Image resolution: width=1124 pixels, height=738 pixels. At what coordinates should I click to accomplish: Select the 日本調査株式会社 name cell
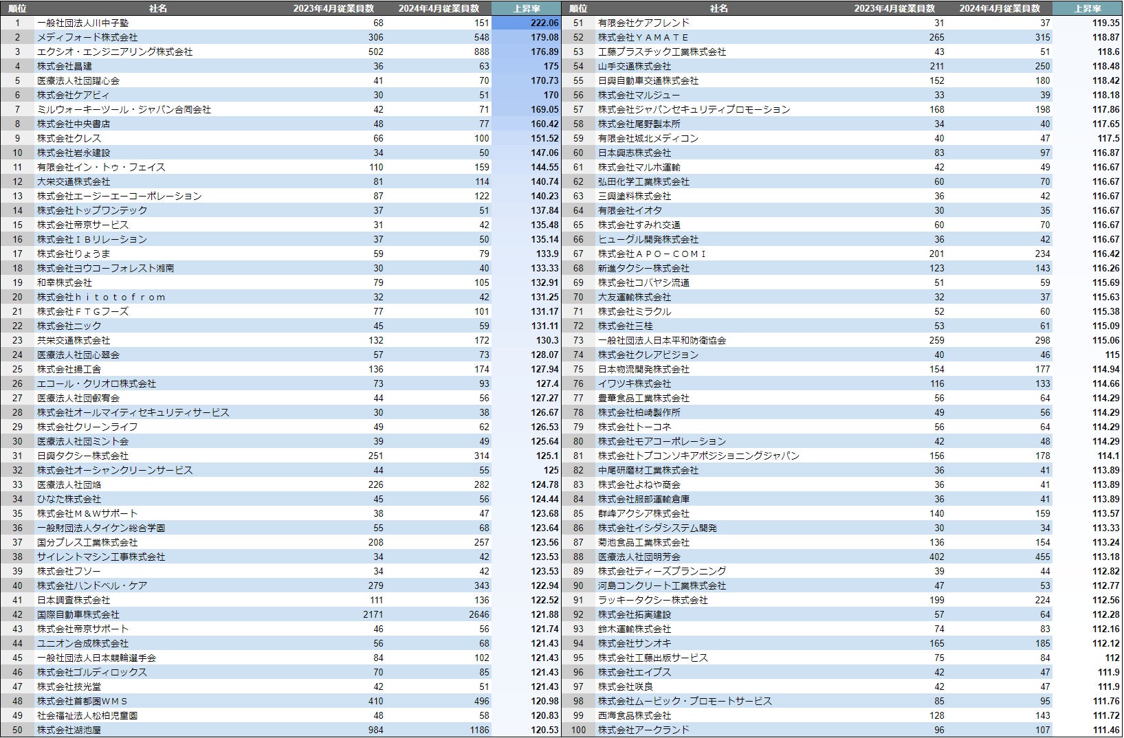(x=74, y=600)
